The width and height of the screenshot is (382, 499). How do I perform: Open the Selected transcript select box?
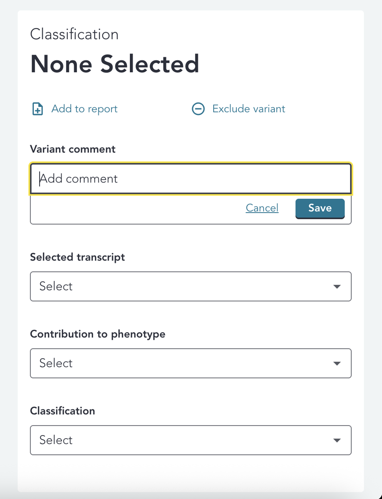pyautogui.click(x=184, y=286)
